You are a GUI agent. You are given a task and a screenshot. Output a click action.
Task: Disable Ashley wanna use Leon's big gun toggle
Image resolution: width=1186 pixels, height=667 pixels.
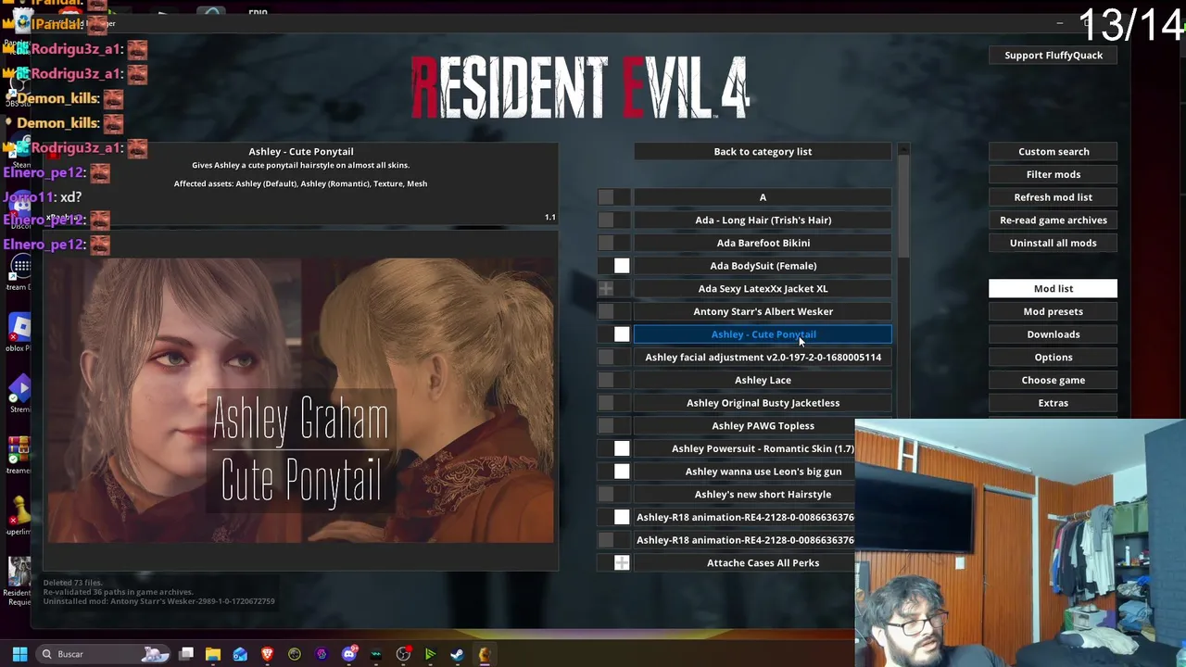(x=613, y=472)
